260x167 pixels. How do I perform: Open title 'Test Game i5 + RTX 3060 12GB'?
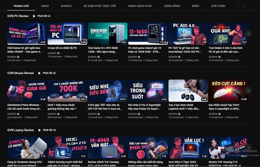(103, 50)
